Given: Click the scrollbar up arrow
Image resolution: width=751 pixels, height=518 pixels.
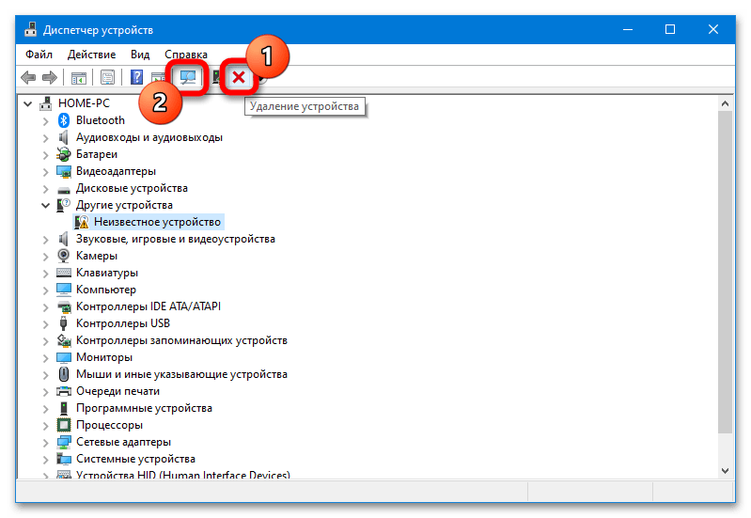Looking at the screenshot, I should [x=725, y=103].
